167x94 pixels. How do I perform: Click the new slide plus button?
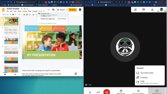point(3,15)
